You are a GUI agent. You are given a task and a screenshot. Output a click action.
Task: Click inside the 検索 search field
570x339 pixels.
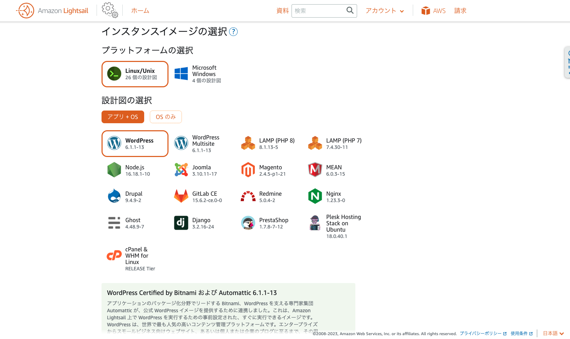coord(318,11)
